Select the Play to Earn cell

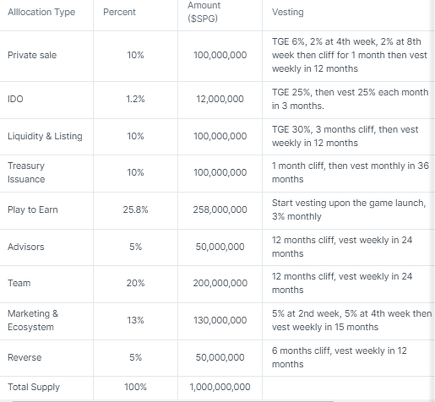pos(33,210)
